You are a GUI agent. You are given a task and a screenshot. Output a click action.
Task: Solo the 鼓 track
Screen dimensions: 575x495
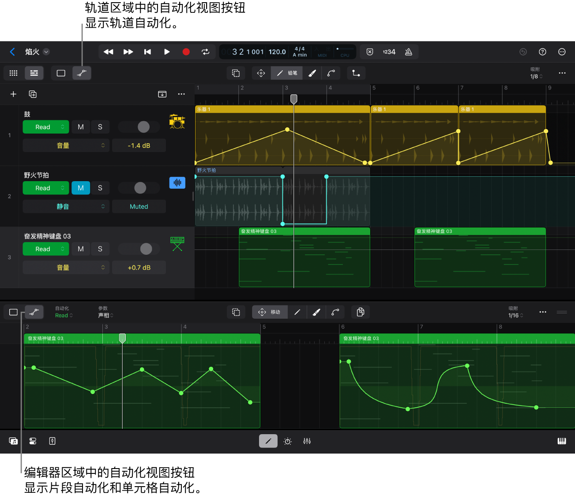(100, 127)
